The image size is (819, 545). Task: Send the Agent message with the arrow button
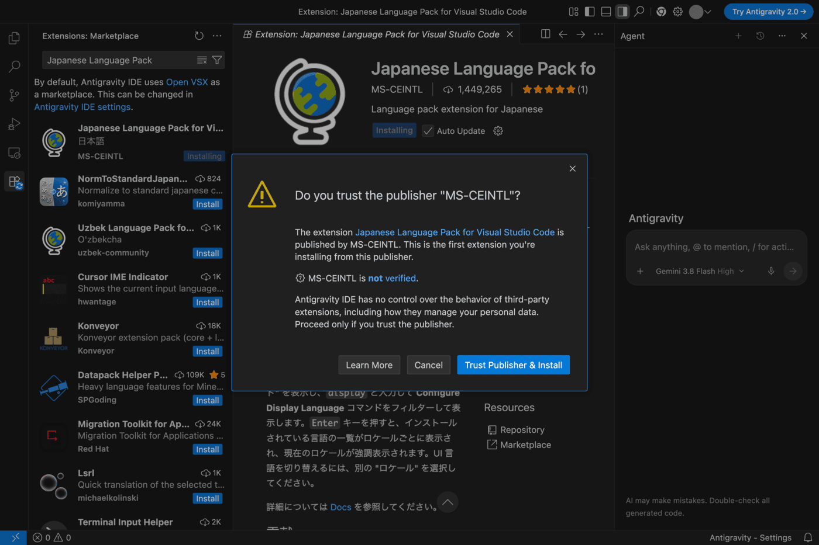click(x=793, y=271)
